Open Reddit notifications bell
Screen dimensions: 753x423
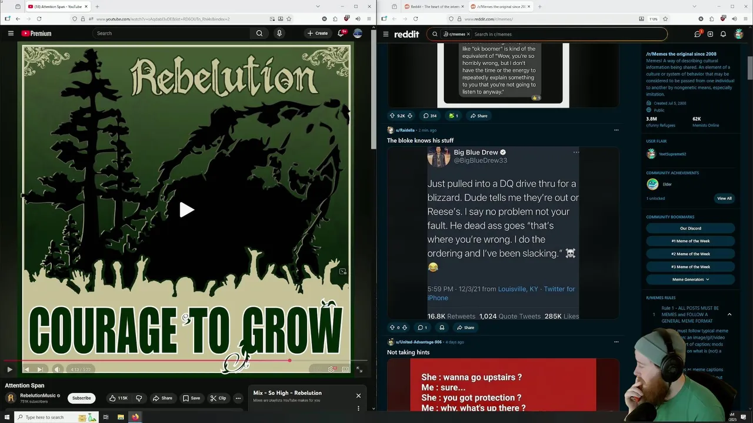click(x=723, y=34)
